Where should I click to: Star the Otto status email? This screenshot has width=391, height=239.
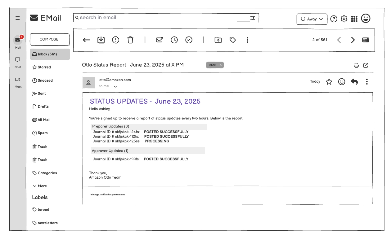pyautogui.click(x=329, y=82)
